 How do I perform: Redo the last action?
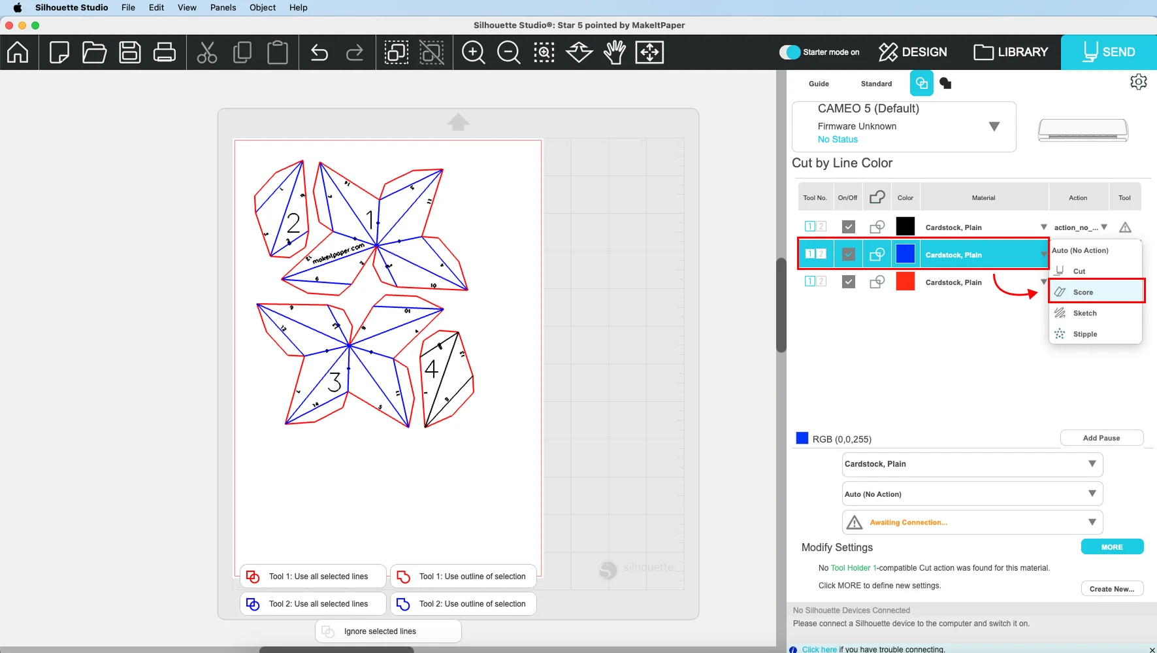(355, 52)
